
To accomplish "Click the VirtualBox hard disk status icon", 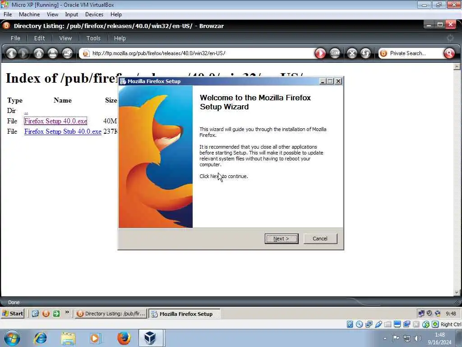I will click(x=350, y=324).
